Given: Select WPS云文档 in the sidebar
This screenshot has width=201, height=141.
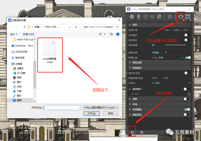Looking at the screenshot, I should (19, 52).
